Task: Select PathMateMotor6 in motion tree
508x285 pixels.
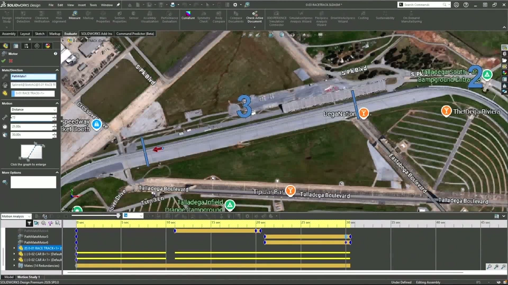Action: pyautogui.click(x=36, y=242)
